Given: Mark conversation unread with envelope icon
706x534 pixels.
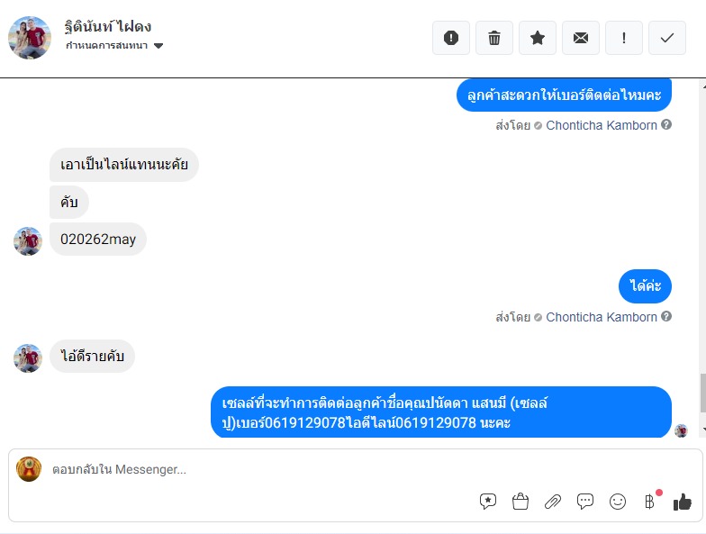Looking at the screenshot, I should coord(580,38).
